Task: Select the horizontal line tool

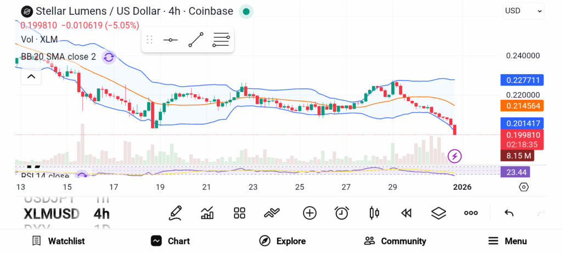Action: [171, 40]
